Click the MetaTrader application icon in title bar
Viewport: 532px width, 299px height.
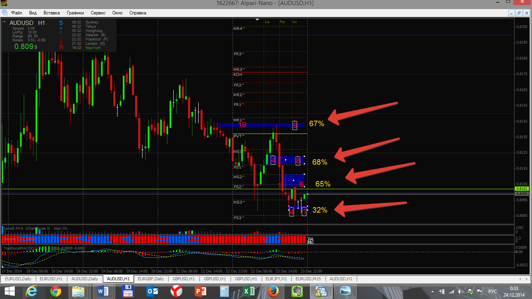pos(4,4)
